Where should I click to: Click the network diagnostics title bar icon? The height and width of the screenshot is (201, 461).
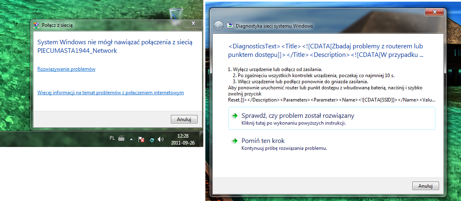point(231,26)
